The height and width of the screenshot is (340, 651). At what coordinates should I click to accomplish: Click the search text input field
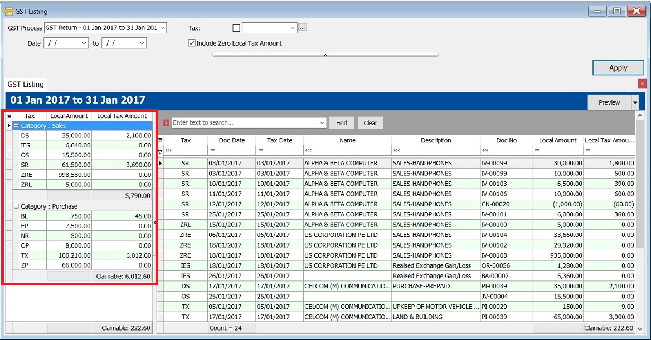click(x=244, y=123)
